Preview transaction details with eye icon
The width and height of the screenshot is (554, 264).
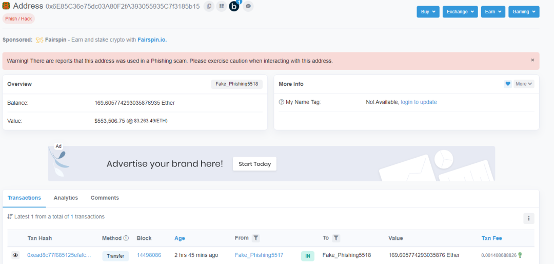pyautogui.click(x=15, y=255)
